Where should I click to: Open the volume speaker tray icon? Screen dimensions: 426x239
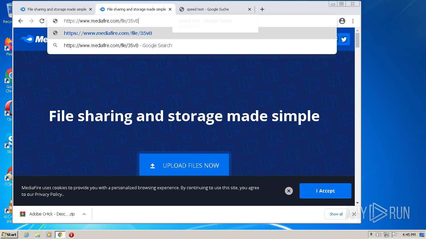click(x=378, y=235)
